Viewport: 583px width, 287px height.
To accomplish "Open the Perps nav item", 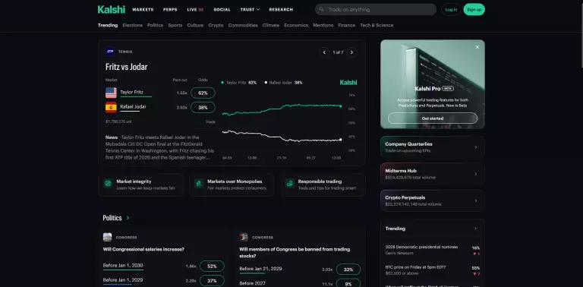I will 170,10.
